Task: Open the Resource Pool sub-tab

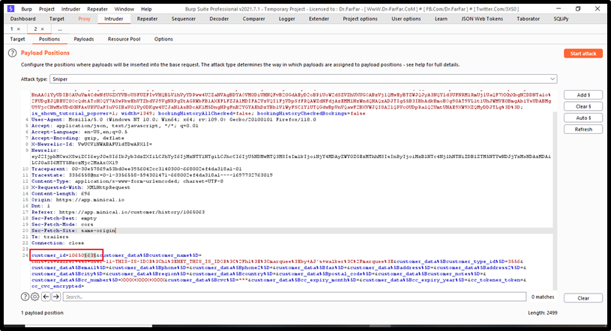Action: [x=124, y=39]
